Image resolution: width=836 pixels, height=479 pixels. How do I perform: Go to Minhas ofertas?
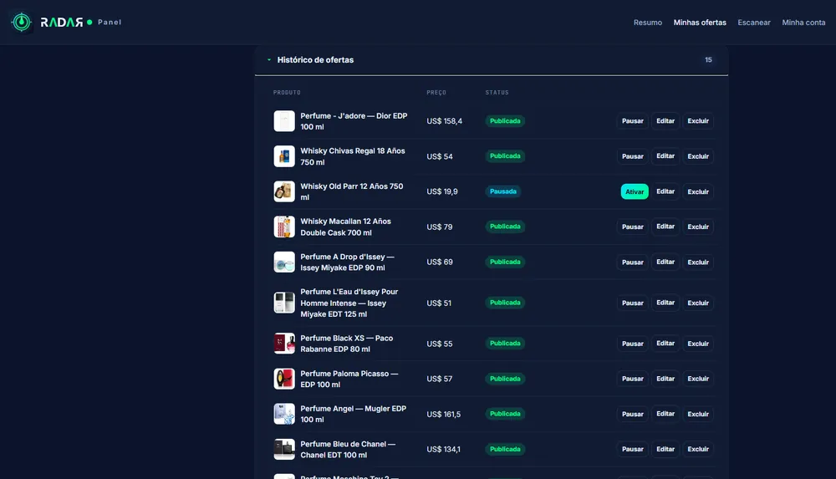coord(700,23)
